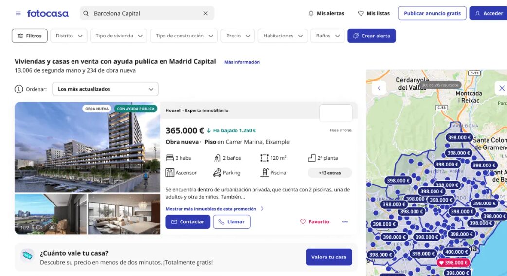This screenshot has width=507, height=276.
Task: Expand the Distrito dropdown
Action: tap(69, 36)
